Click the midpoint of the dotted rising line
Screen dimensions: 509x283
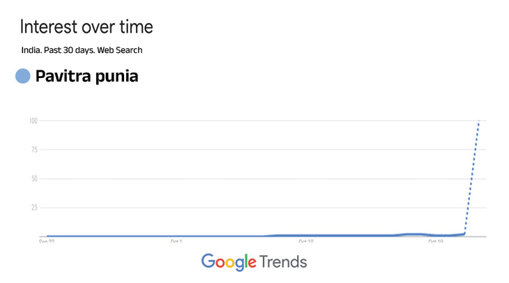471,178
